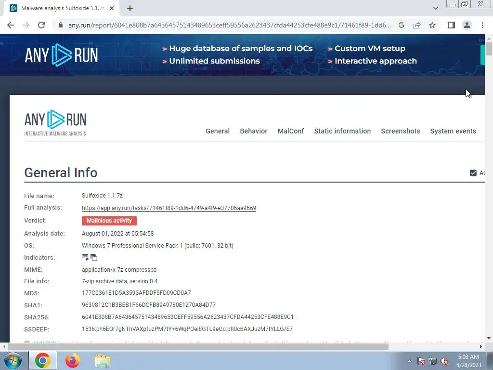
Task: Open Firefox from the taskbar
Action: click(73, 360)
